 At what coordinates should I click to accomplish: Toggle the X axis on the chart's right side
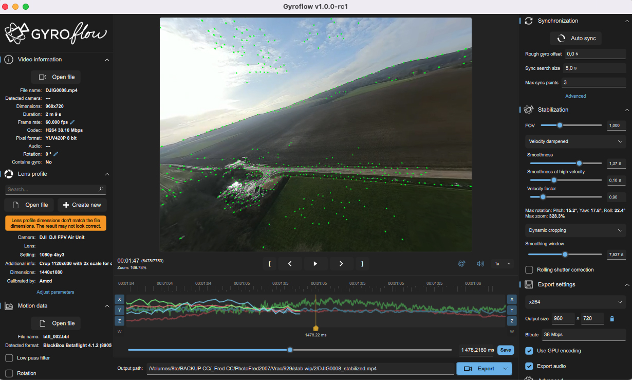click(512, 299)
